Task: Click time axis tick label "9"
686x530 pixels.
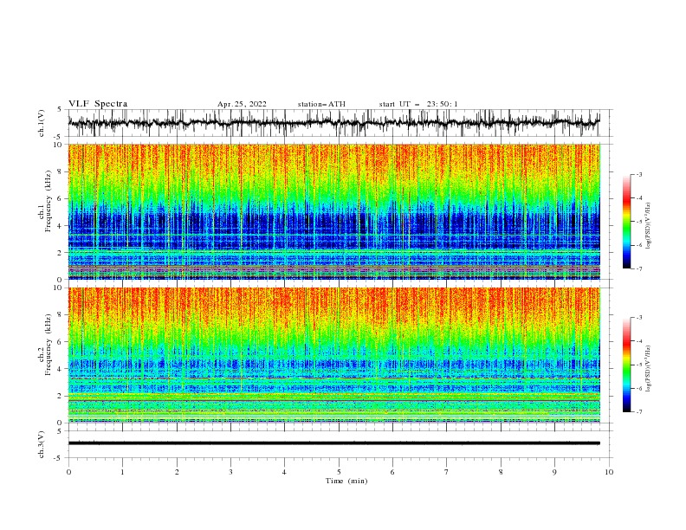Action: click(x=554, y=472)
